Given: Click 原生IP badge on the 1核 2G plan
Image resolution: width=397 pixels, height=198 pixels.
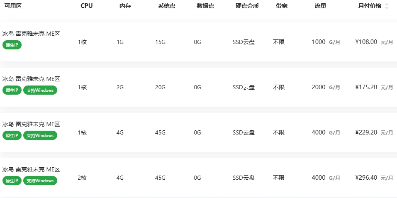Looking at the screenshot, I should 12,90.
